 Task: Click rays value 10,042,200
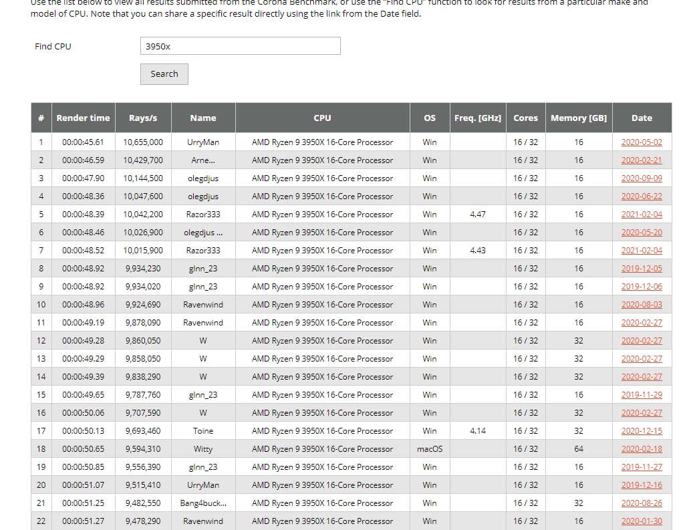click(x=143, y=215)
